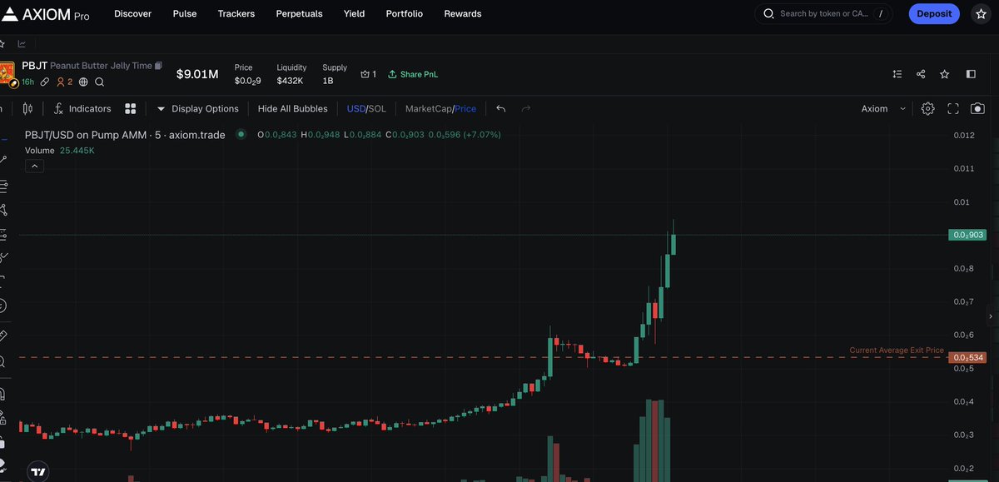This screenshot has height=482, width=999.
Task: Click the line-spacing list icon in the token header
Action: point(897,74)
